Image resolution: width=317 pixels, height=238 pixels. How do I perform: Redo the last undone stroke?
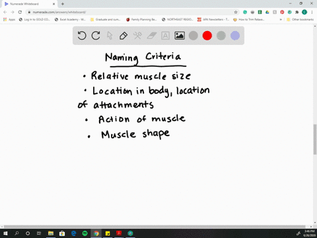[96, 36]
